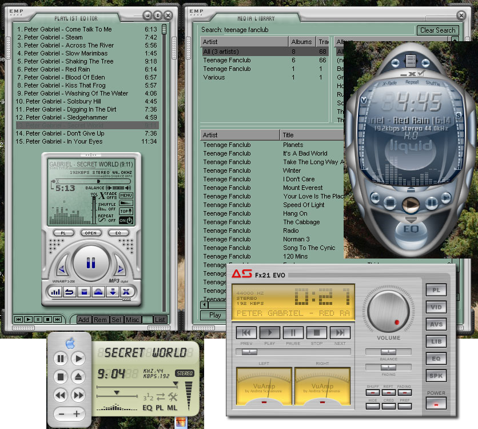This screenshot has width=478, height=429.
Task: Click the Clear Search button in Media Library
Action: pyautogui.click(x=437, y=30)
